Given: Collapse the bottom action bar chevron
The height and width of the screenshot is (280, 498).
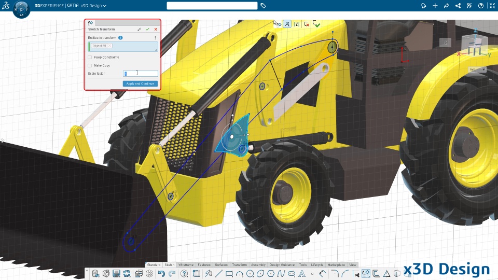Looking at the screenshot, I should [87, 271].
